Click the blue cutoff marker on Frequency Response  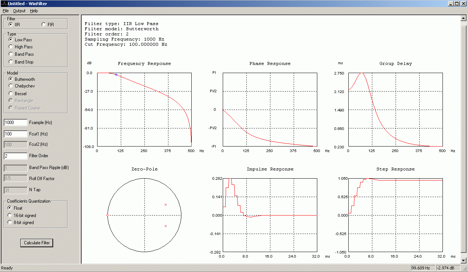[116, 75]
